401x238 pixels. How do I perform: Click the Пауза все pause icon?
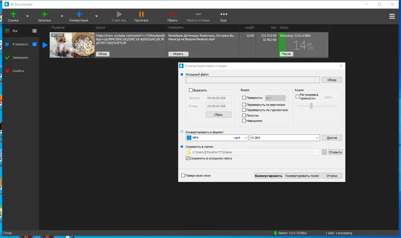click(141, 14)
